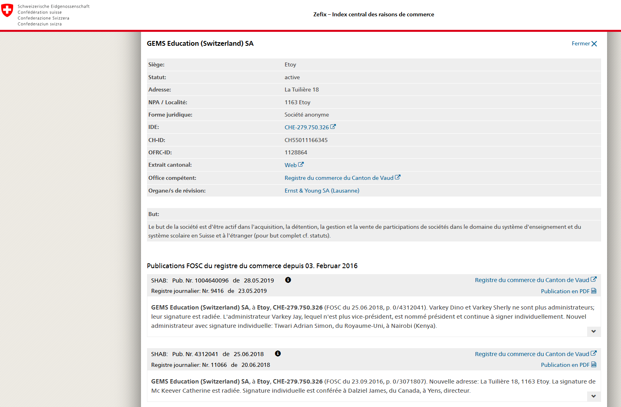621x407 pixels.
Task: Open Registre du commerce link for 28.05.2019 publication
Action: (532, 280)
